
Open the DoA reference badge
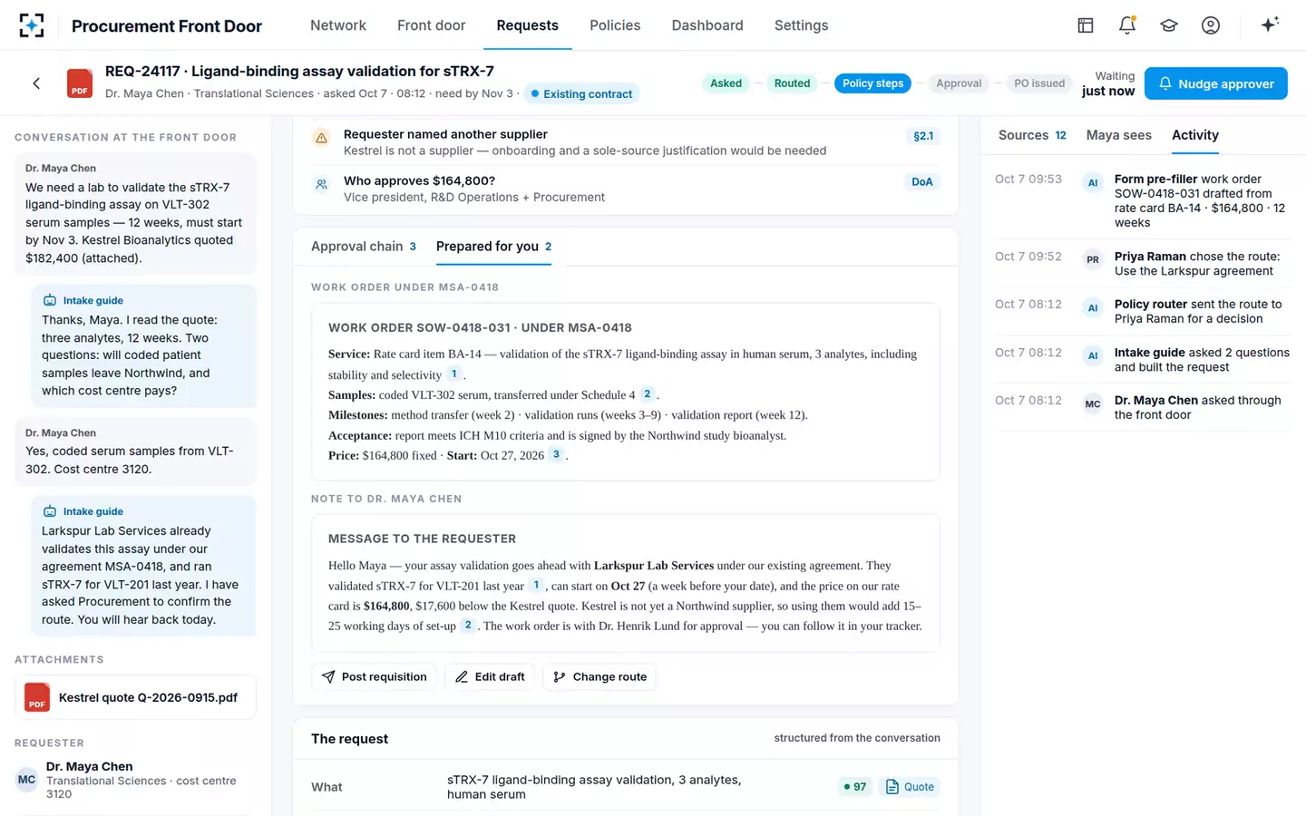[922, 182]
